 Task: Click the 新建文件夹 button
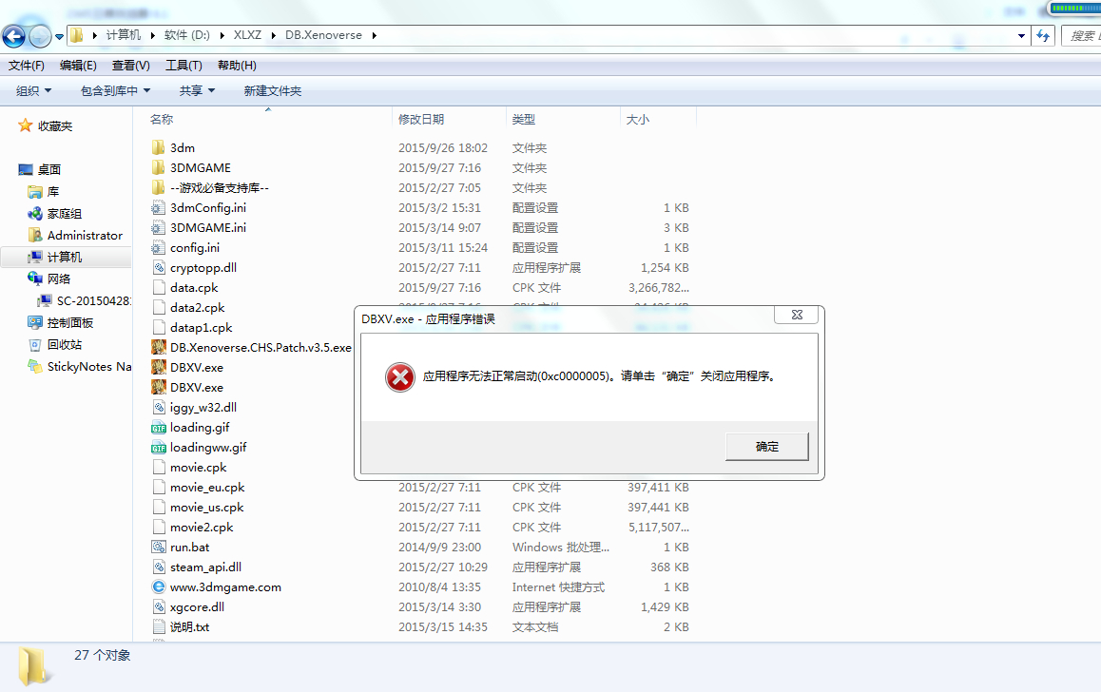(x=273, y=90)
